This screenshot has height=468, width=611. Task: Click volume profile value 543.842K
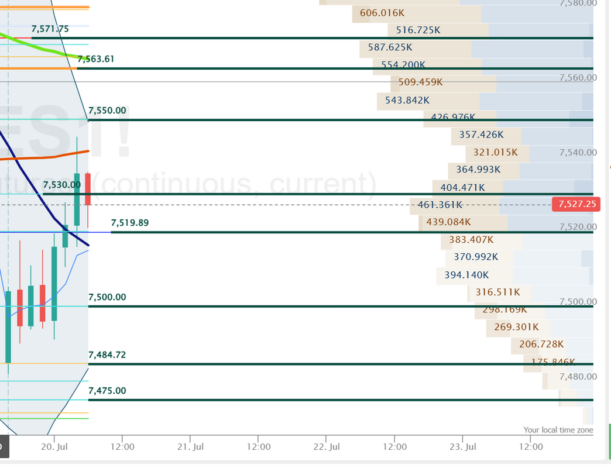tap(407, 100)
